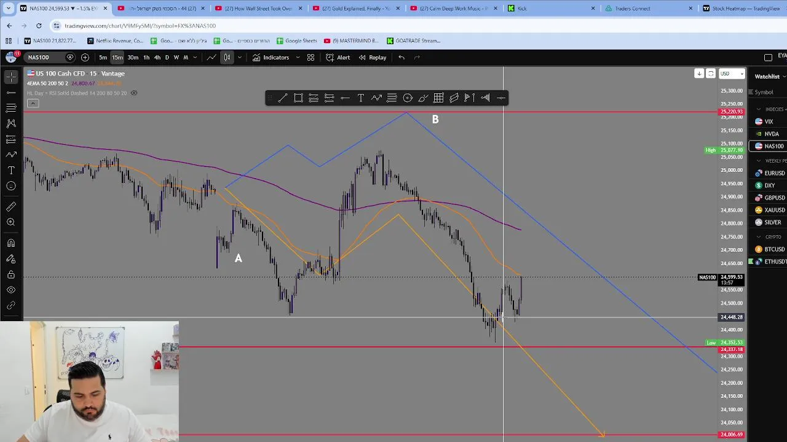Open the Fibonacci tools in left sidebar

(x=11, y=107)
